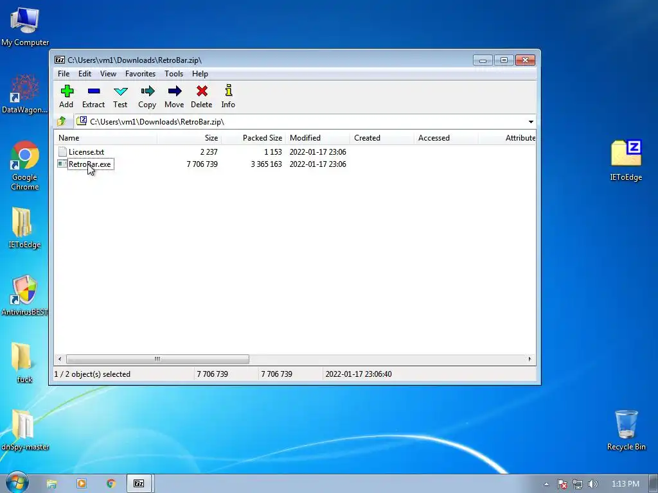
Task: Click the scrollbar right arrow
Action: click(x=529, y=359)
